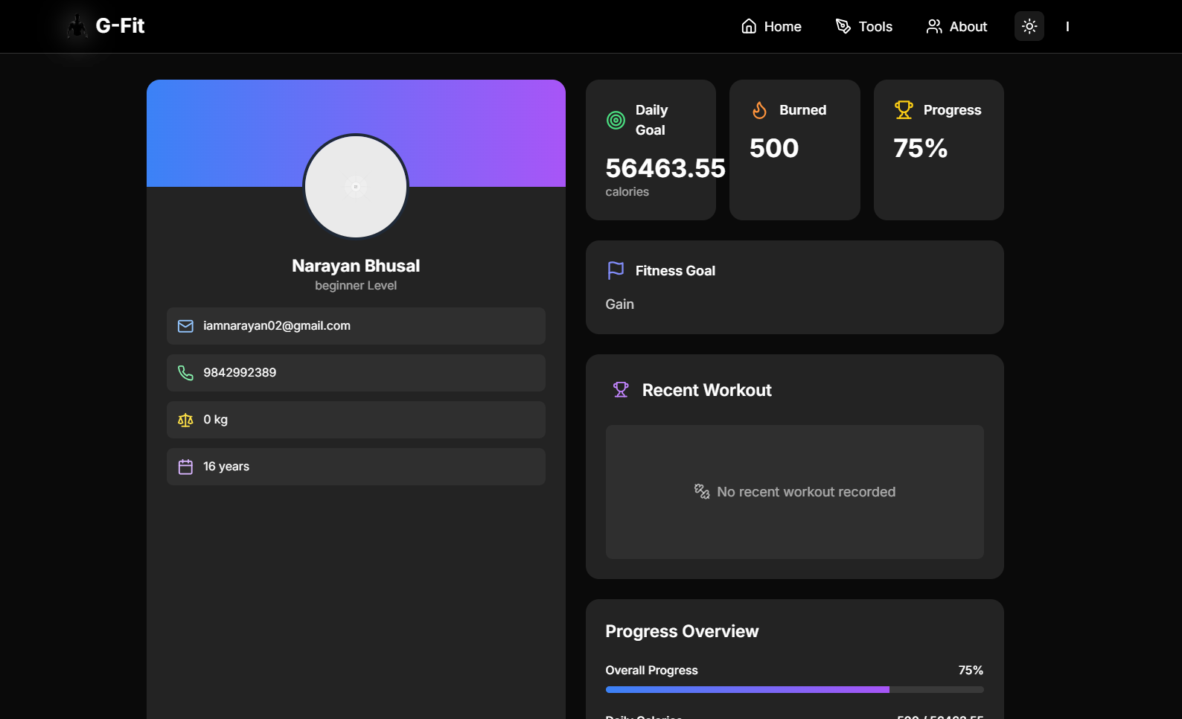Open the Tools menu item
Screen dimensions: 1182x719
click(863, 27)
